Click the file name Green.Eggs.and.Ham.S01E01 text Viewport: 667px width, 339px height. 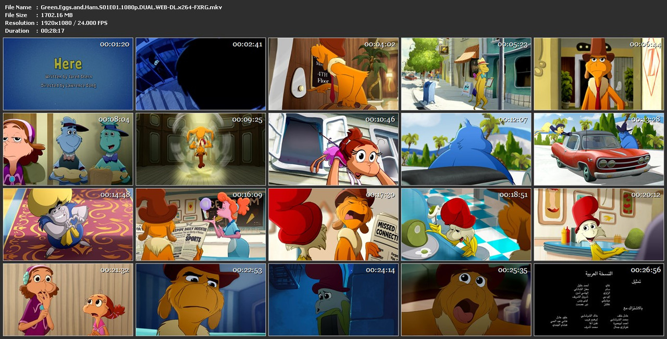pos(131,7)
